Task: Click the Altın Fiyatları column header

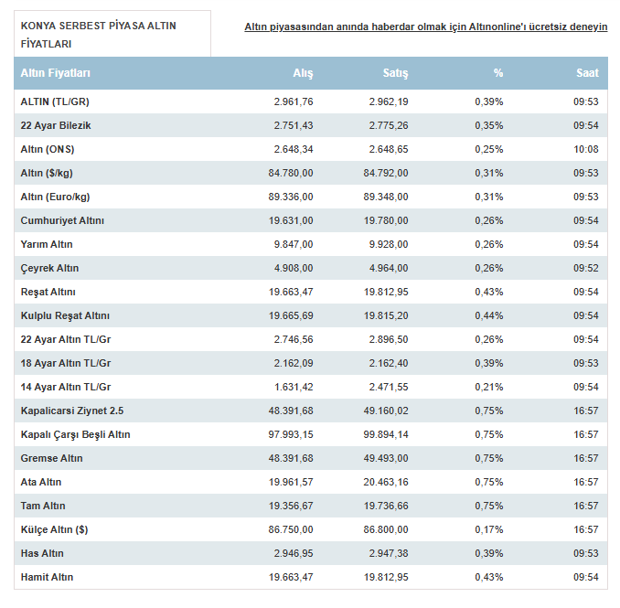Action: click(56, 73)
